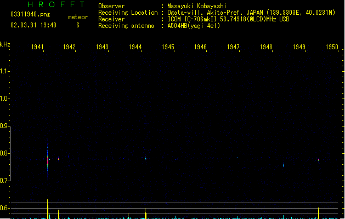
Task: Click the 0.9 kHz frequency label
Action: 4,126
